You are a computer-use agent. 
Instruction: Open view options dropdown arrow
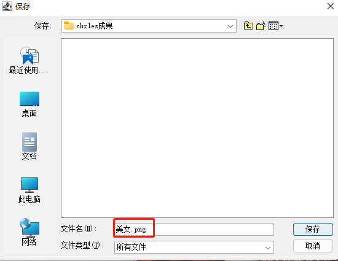click(281, 26)
